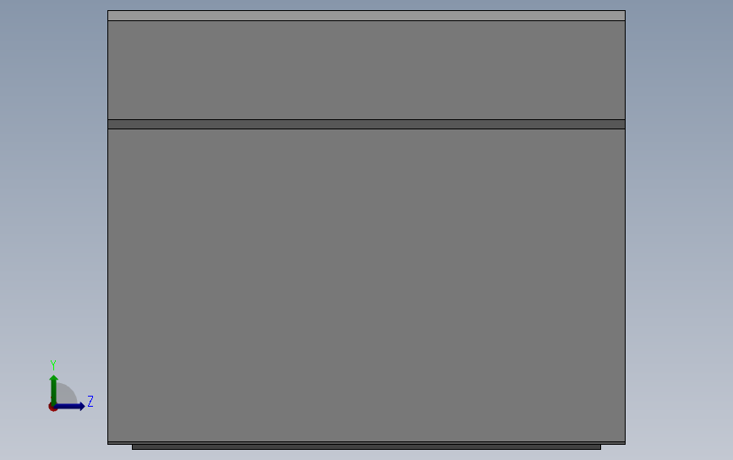
Task: Select the dark base plate under the model
Action: tap(367, 447)
